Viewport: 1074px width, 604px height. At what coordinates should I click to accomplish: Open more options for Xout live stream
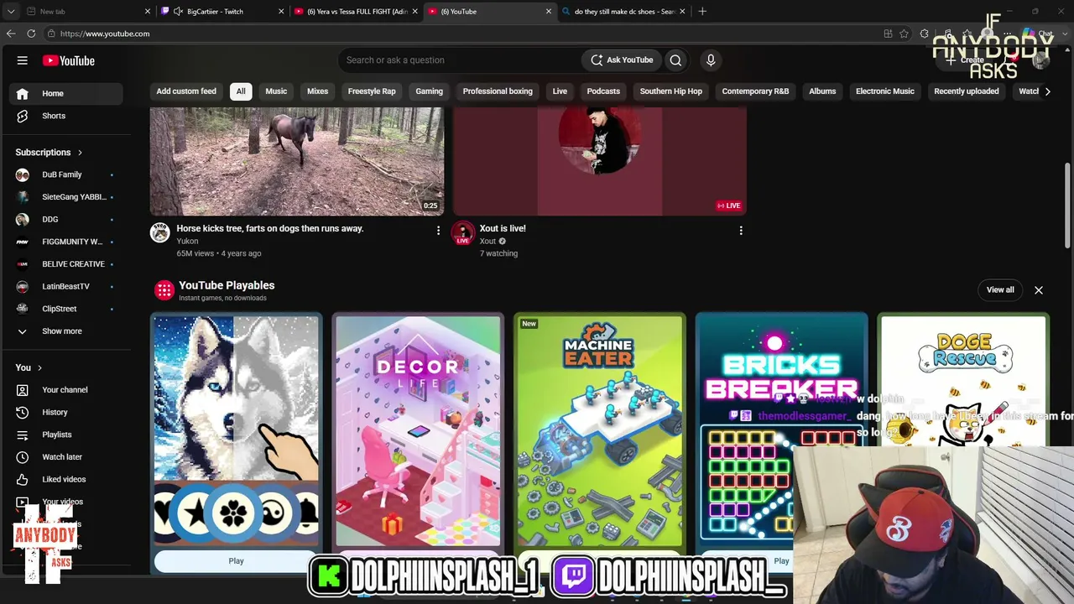pos(741,230)
